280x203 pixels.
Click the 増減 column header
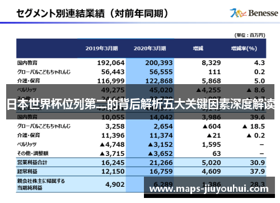coord(198,48)
